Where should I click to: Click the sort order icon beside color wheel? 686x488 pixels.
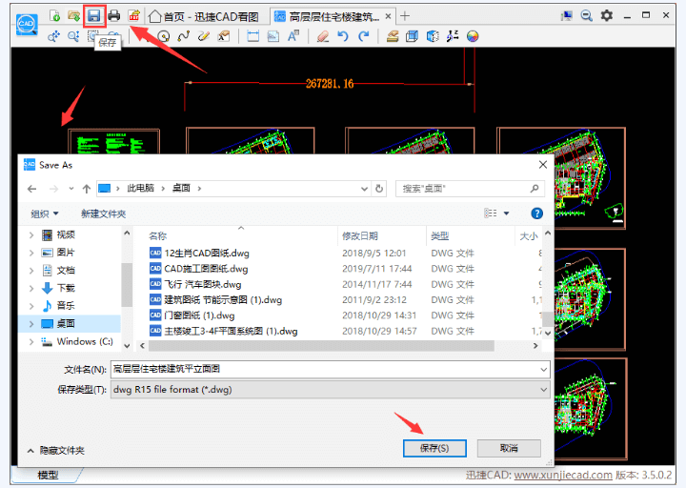(x=453, y=36)
